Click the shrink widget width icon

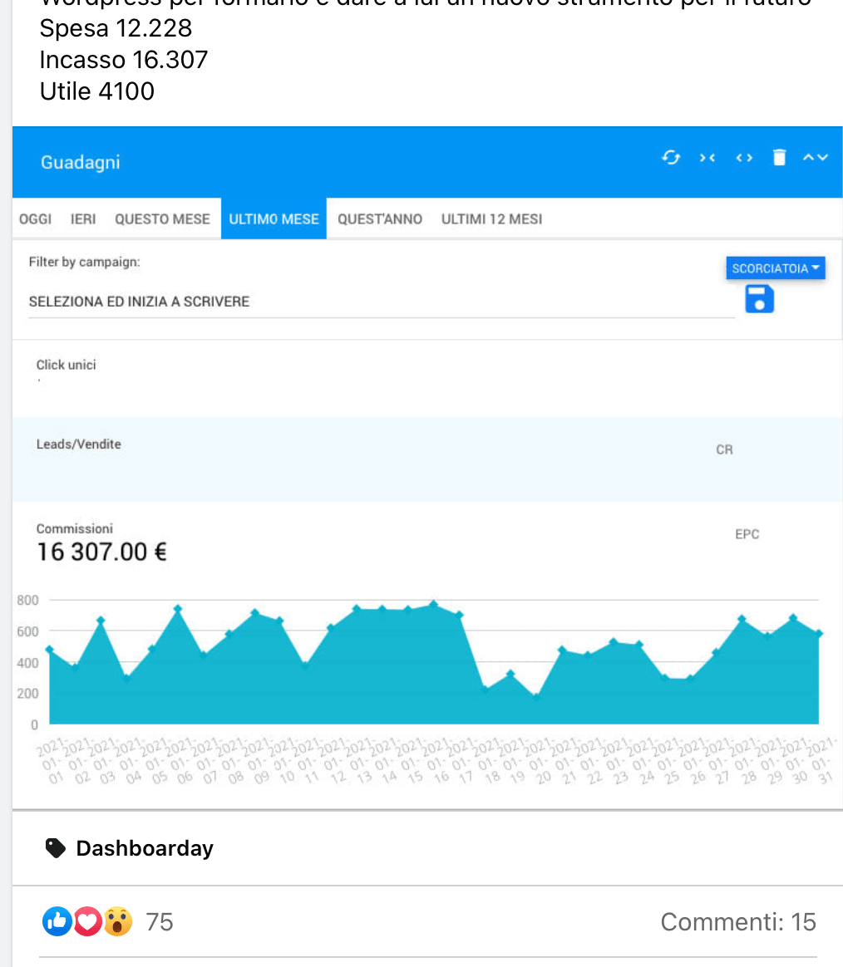tap(707, 158)
